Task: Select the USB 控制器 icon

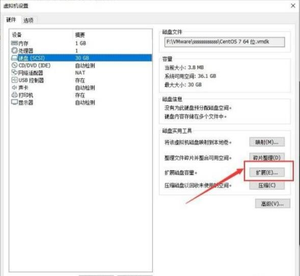Action: (15, 80)
